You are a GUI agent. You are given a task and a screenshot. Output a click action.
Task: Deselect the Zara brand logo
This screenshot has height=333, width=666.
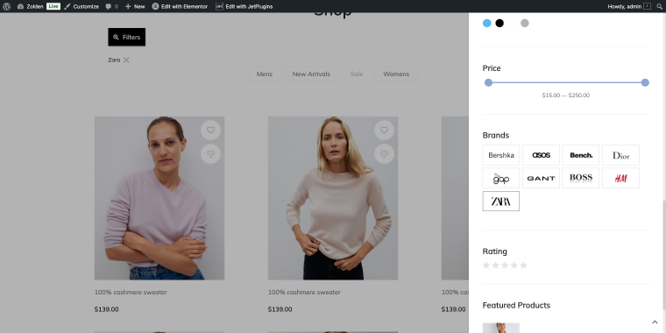click(x=500, y=201)
